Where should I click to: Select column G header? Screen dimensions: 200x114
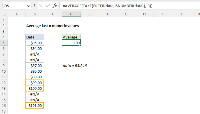point(126,14)
